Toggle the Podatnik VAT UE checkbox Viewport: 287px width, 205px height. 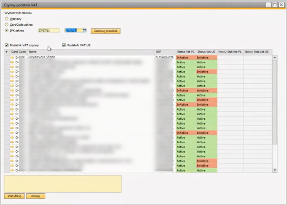coord(64,45)
